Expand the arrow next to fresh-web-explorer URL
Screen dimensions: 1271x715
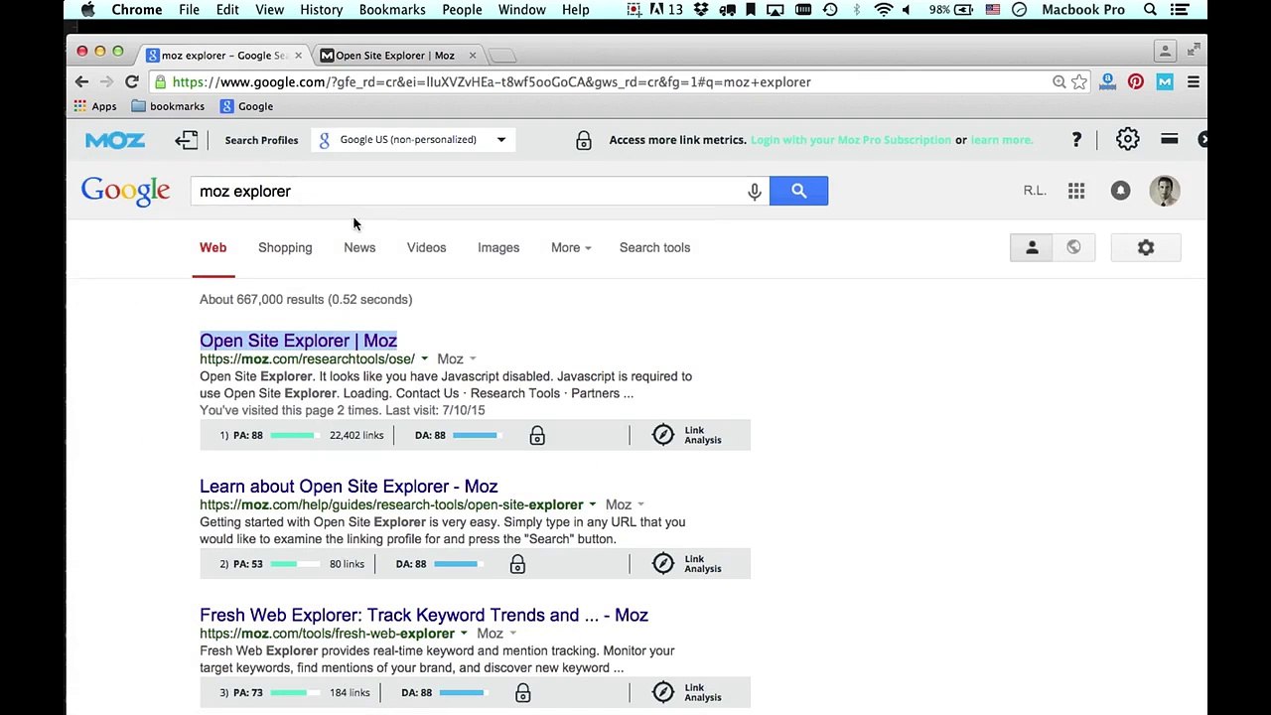pyautogui.click(x=464, y=634)
